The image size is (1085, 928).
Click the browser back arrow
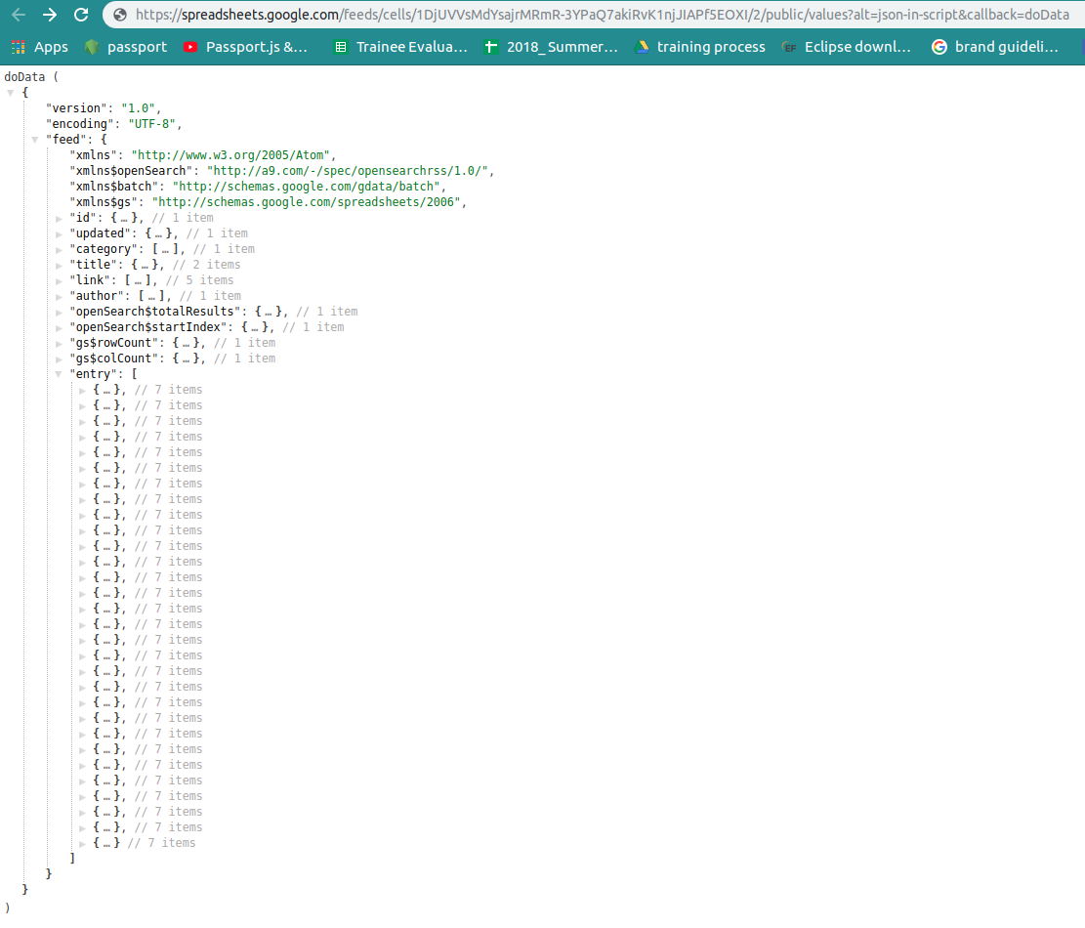[x=19, y=14]
